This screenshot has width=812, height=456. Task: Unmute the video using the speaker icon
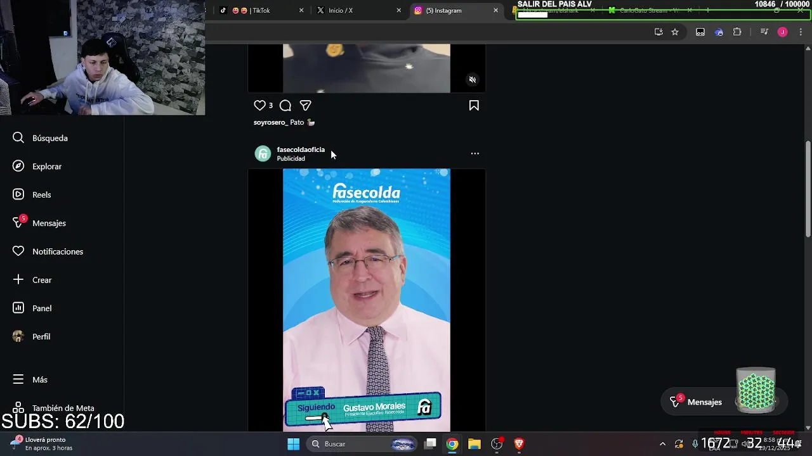(x=472, y=80)
